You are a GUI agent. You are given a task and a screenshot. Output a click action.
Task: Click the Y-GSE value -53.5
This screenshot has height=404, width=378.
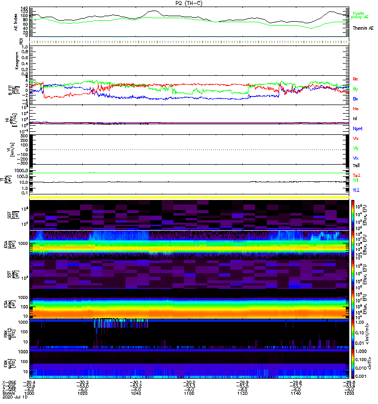[242, 386]
